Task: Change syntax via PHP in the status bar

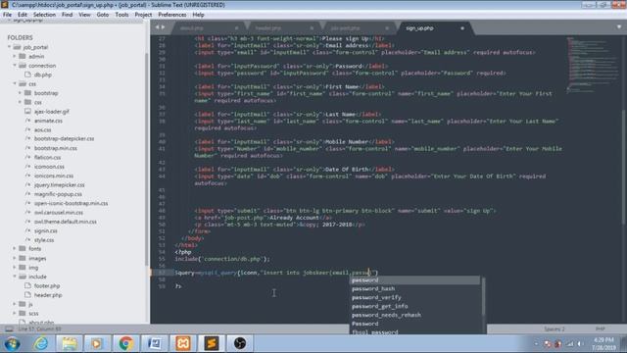Action: click(601, 329)
